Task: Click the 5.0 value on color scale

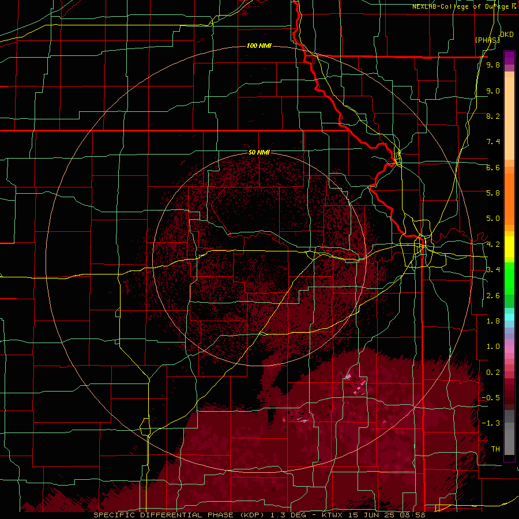Action: [x=493, y=219]
